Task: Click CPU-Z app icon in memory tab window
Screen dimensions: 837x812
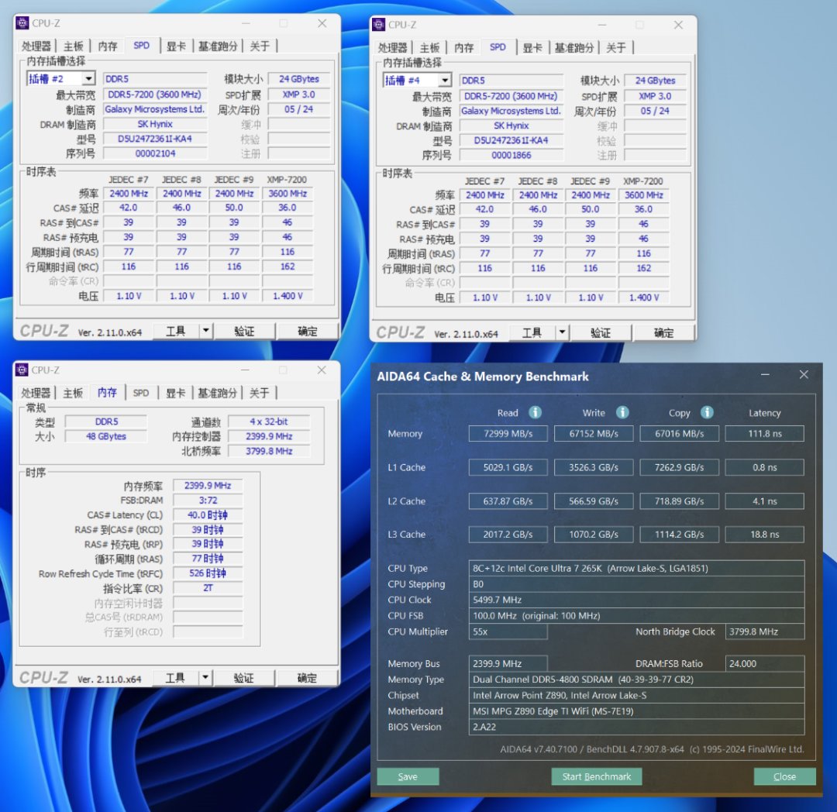Action: [x=22, y=370]
